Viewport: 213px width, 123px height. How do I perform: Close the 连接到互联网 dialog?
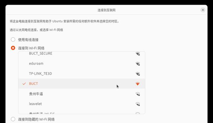pyautogui.click(x=203, y=10)
